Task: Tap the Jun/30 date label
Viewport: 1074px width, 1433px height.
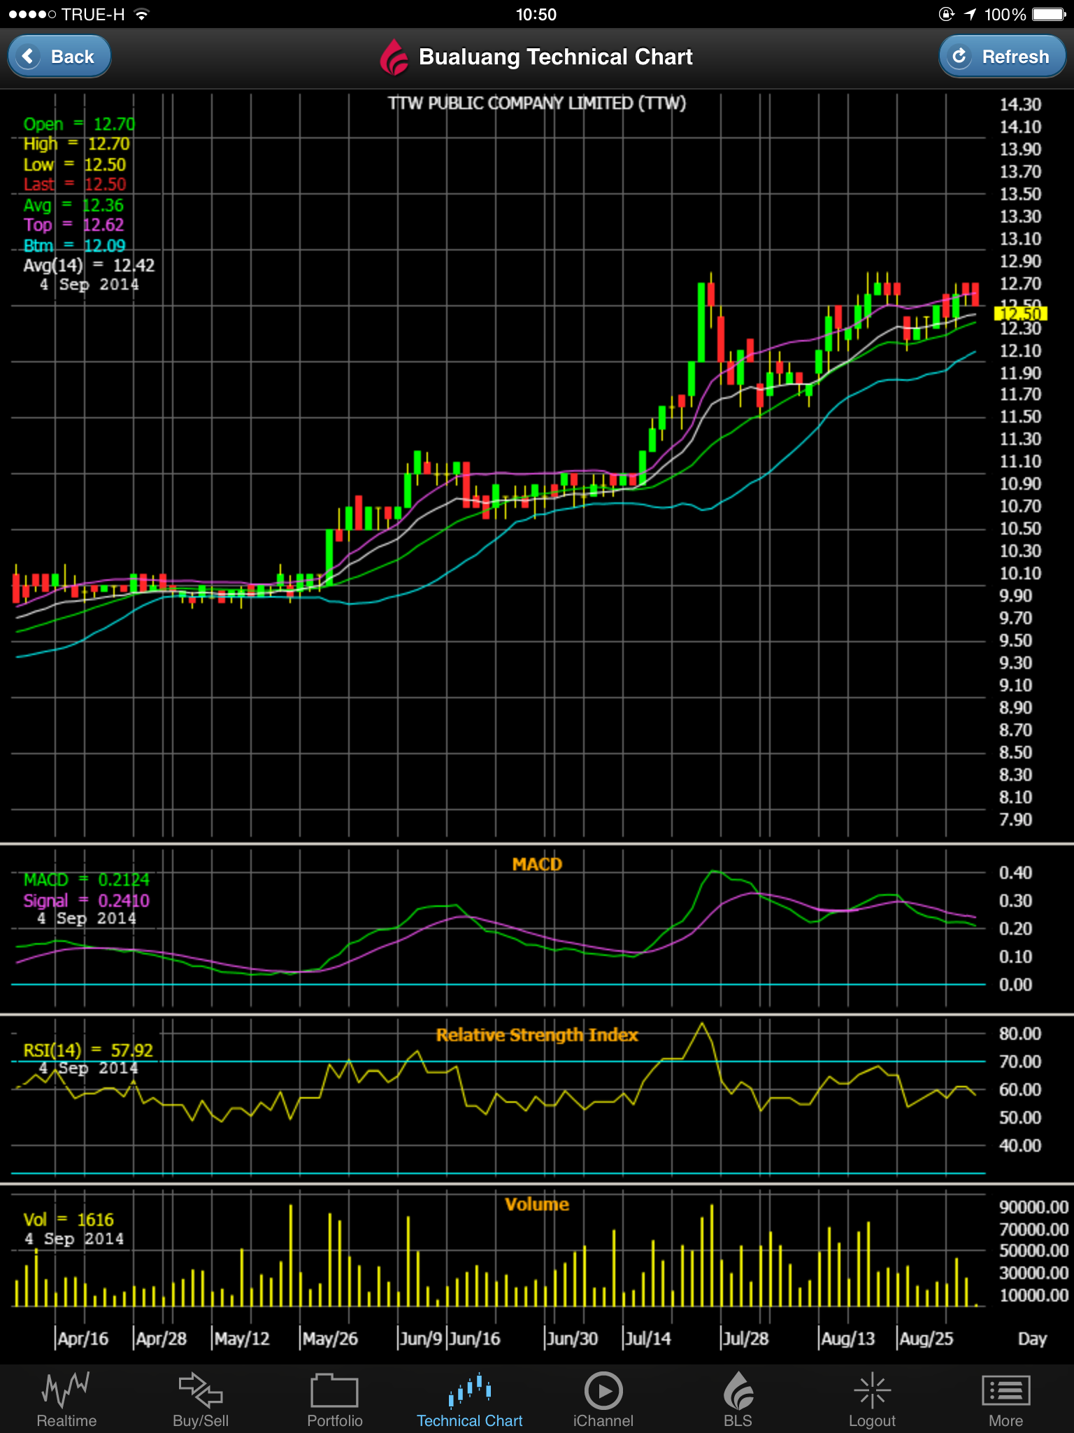Action: [572, 1339]
